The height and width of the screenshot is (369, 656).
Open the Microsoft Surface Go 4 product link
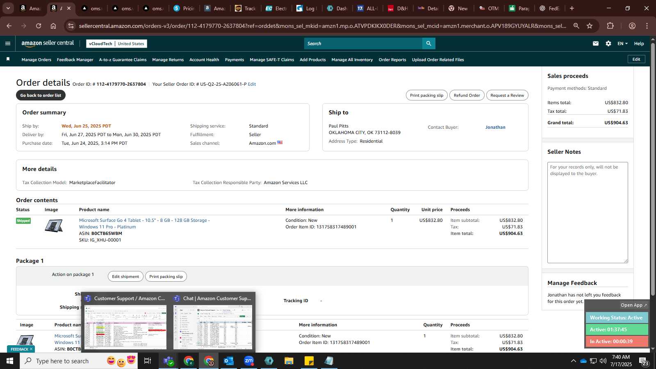point(144,223)
